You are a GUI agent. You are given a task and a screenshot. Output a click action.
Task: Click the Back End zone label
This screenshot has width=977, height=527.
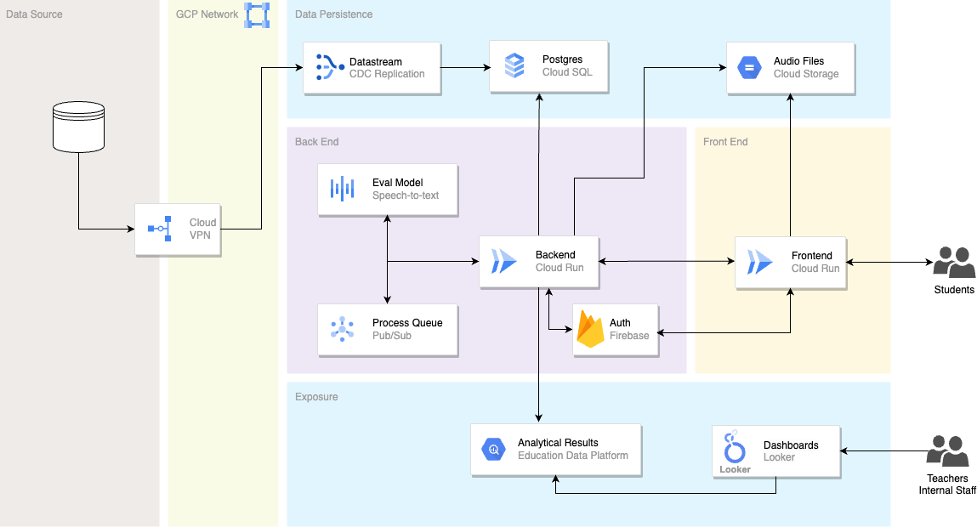[316, 142]
